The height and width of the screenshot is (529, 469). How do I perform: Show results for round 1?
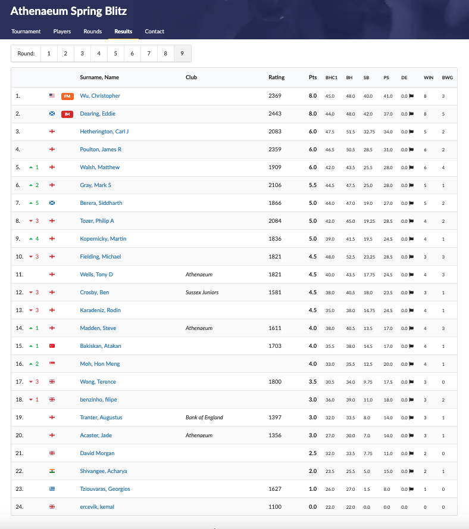coord(49,53)
